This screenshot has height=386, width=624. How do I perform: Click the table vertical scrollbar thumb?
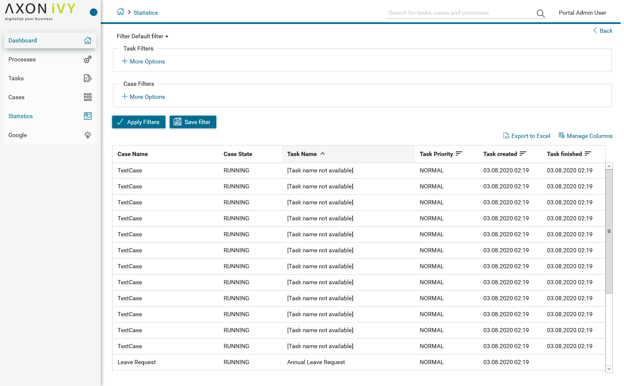pyautogui.click(x=609, y=231)
